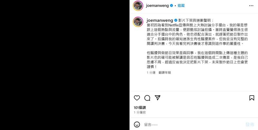
Task: Click the 1 分鐘前 timestamp below likes
Action: [x=140, y=112]
